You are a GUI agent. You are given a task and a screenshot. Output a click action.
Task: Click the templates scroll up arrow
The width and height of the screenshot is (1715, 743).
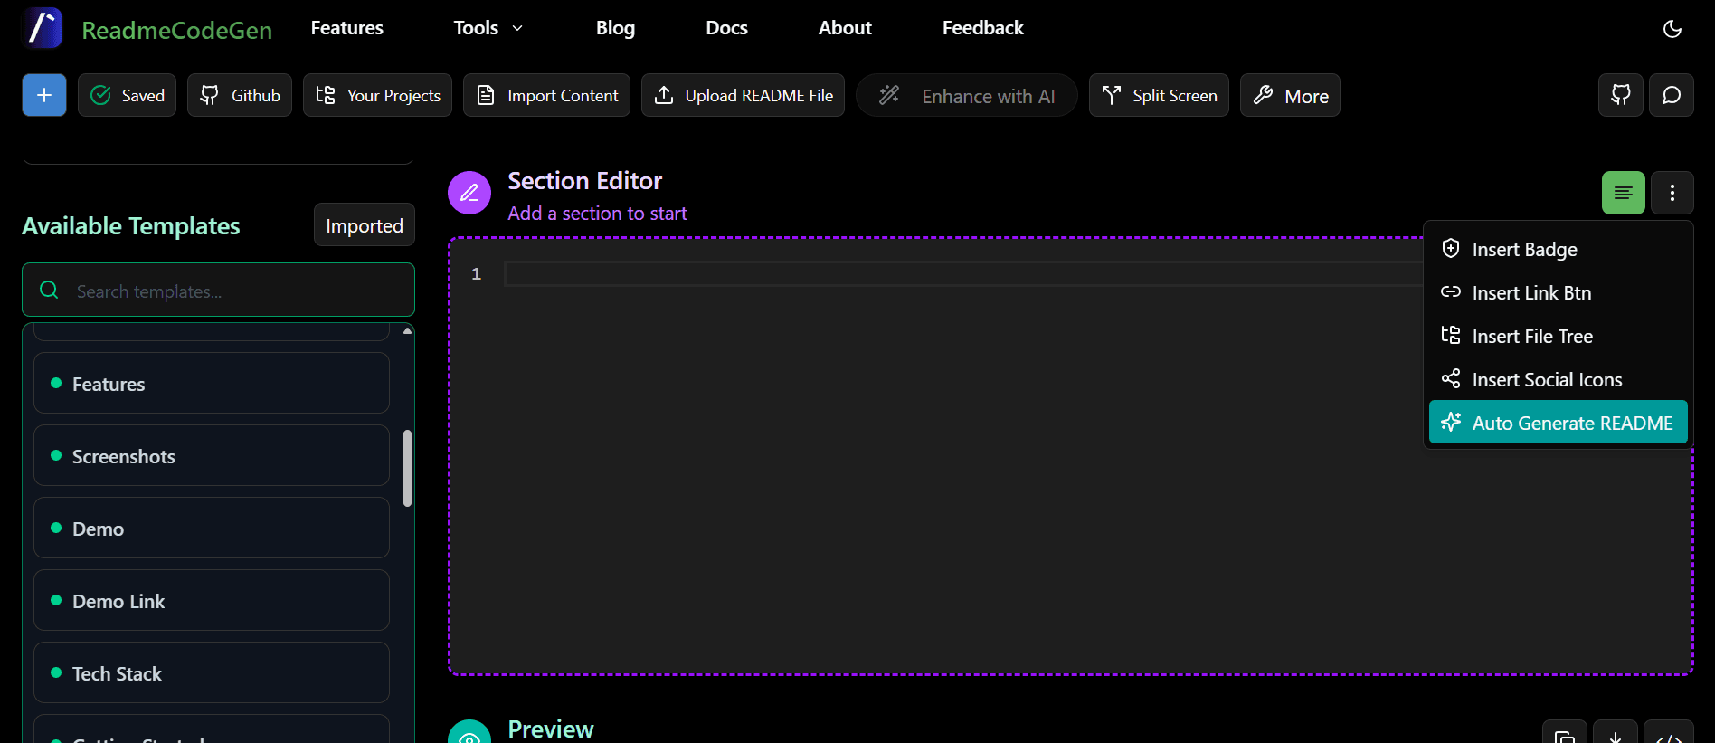[x=408, y=331]
